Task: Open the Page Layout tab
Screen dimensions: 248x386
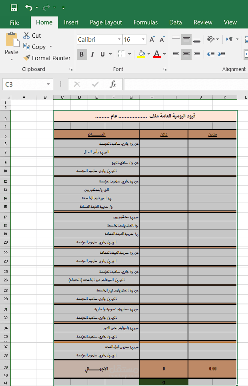Action: [x=106, y=22]
